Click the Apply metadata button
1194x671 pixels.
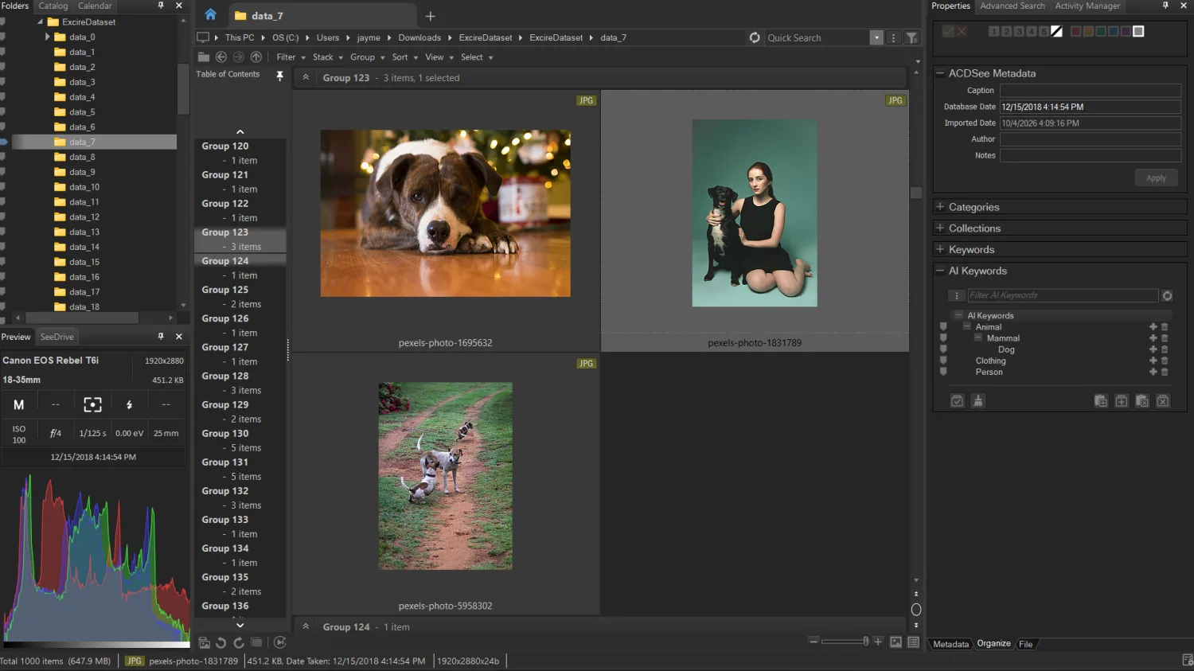(x=1156, y=178)
